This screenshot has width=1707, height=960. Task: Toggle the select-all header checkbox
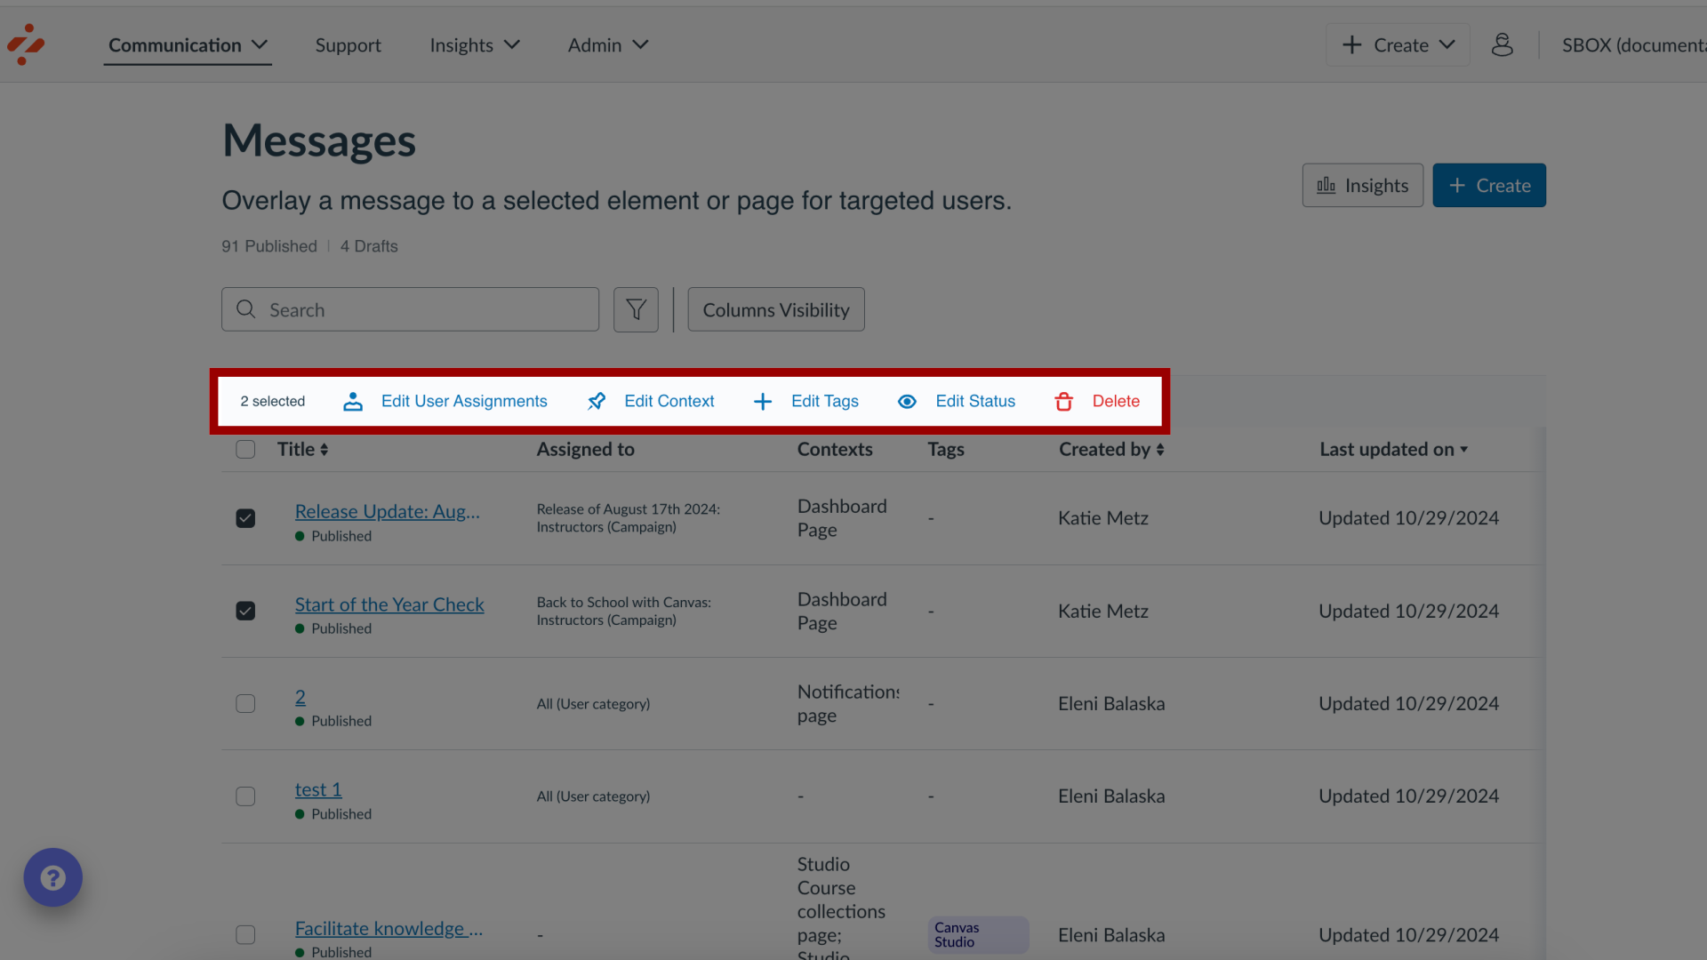[x=245, y=449]
